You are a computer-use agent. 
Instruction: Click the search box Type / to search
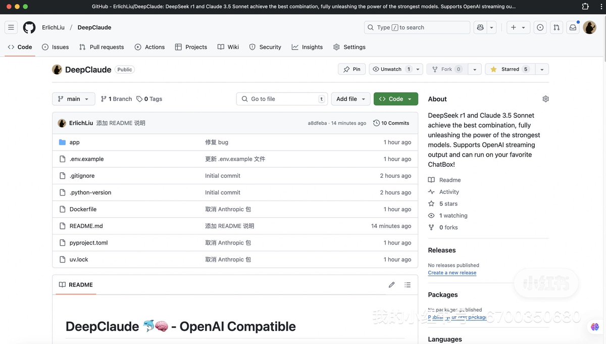tap(417, 27)
